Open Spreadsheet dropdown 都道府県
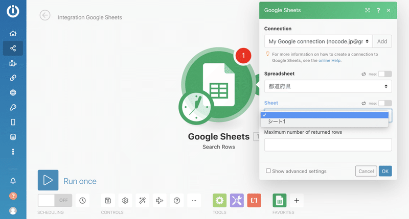The height and width of the screenshot is (219, 409). tap(328, 86)
